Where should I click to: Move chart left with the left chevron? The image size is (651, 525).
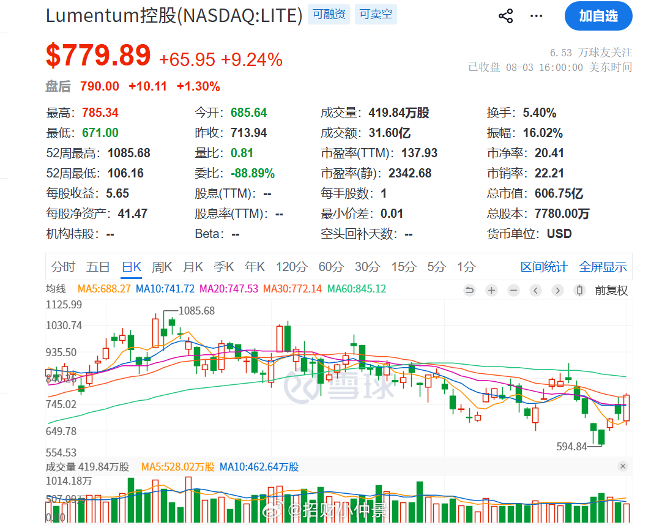tap(535, 290)
